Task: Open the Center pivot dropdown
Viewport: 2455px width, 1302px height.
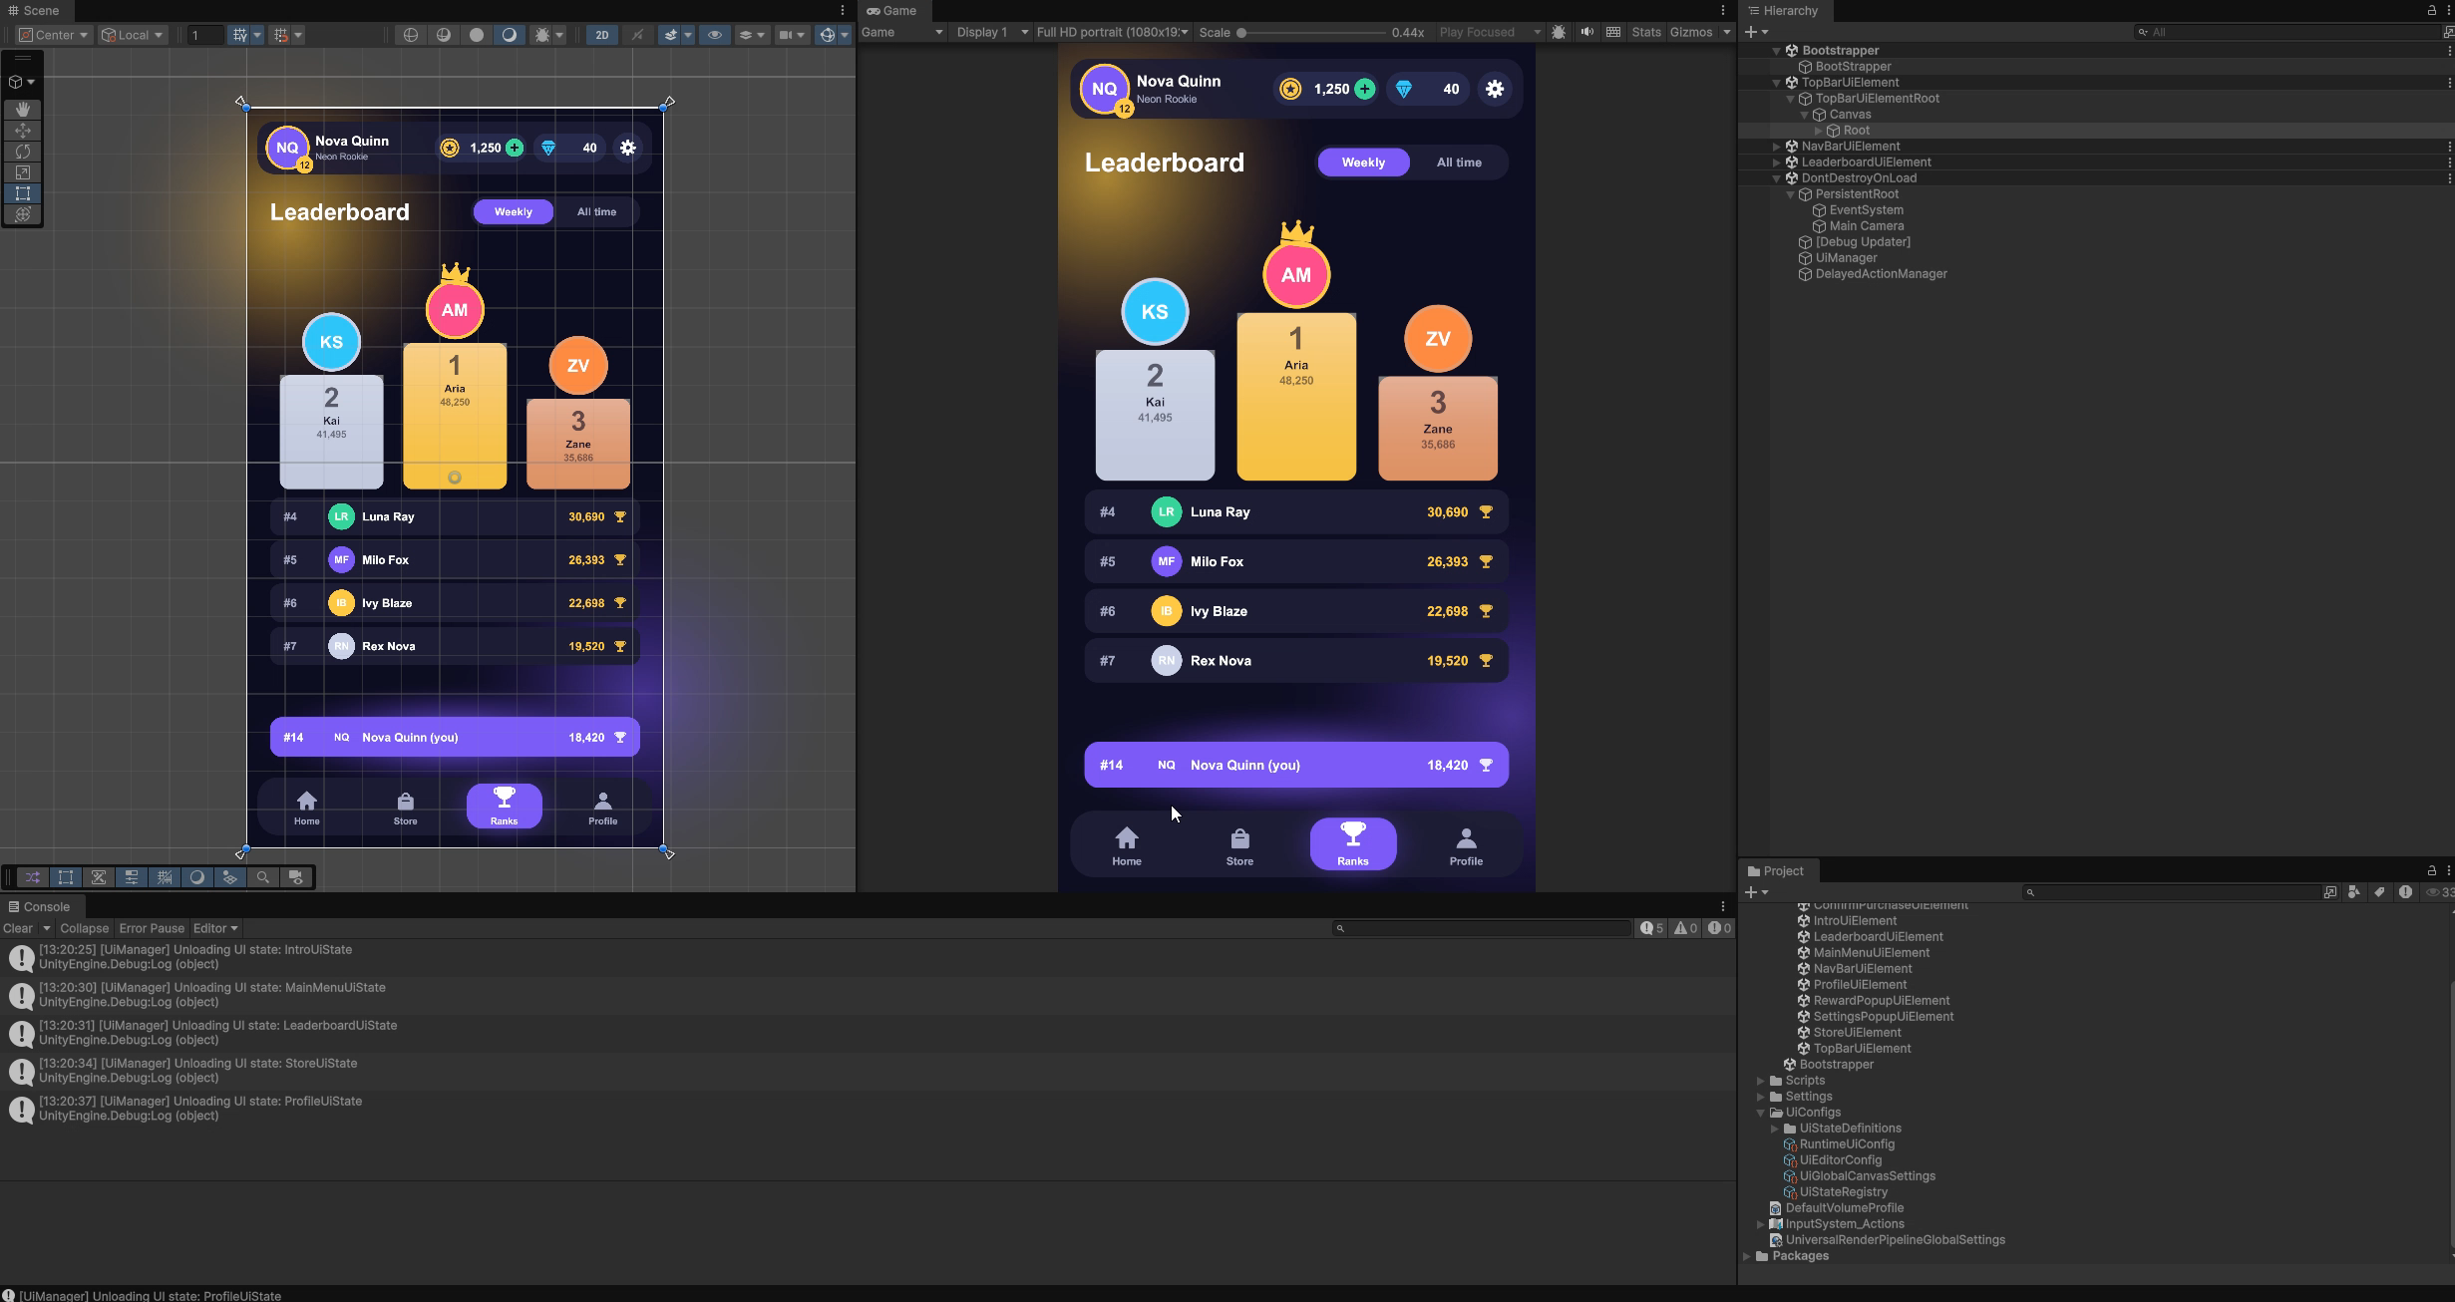Action: [54, 35]
